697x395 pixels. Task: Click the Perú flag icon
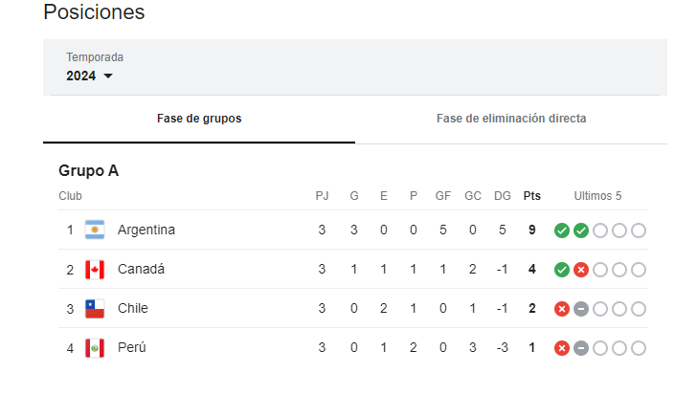[x=95, y=348]
